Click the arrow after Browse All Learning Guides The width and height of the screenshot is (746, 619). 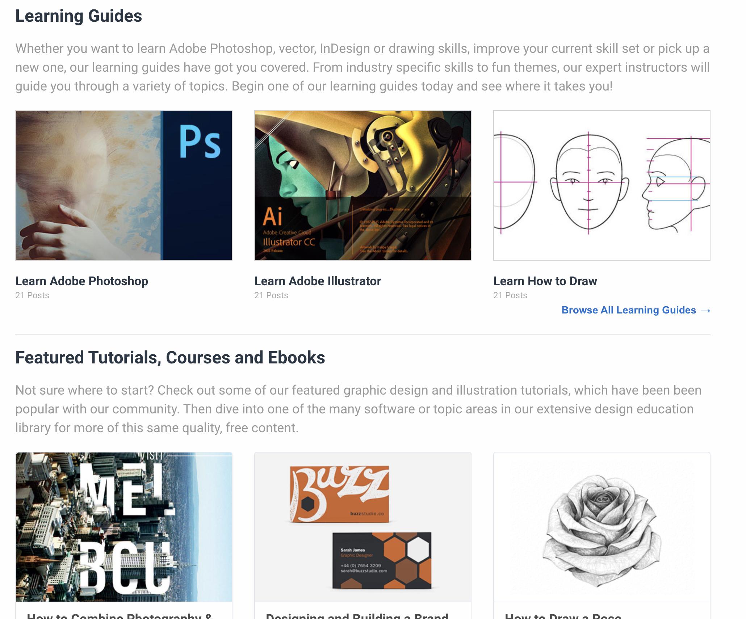pos(705,311)
